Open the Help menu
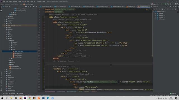The image size is (179, 100). click(x=44, y=1)
